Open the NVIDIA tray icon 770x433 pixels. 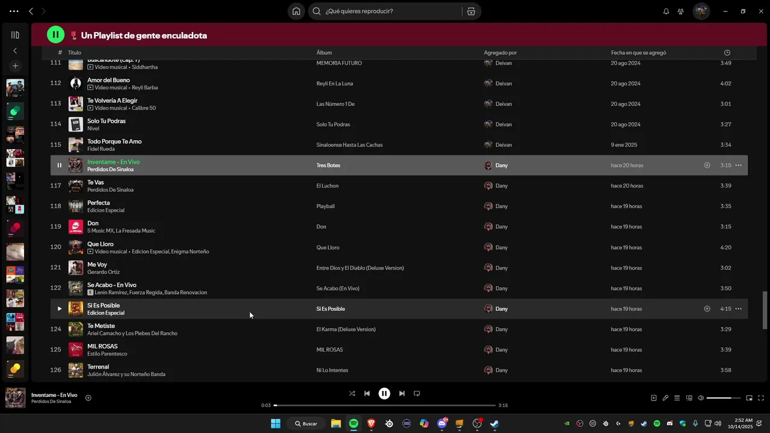point(567,423)
